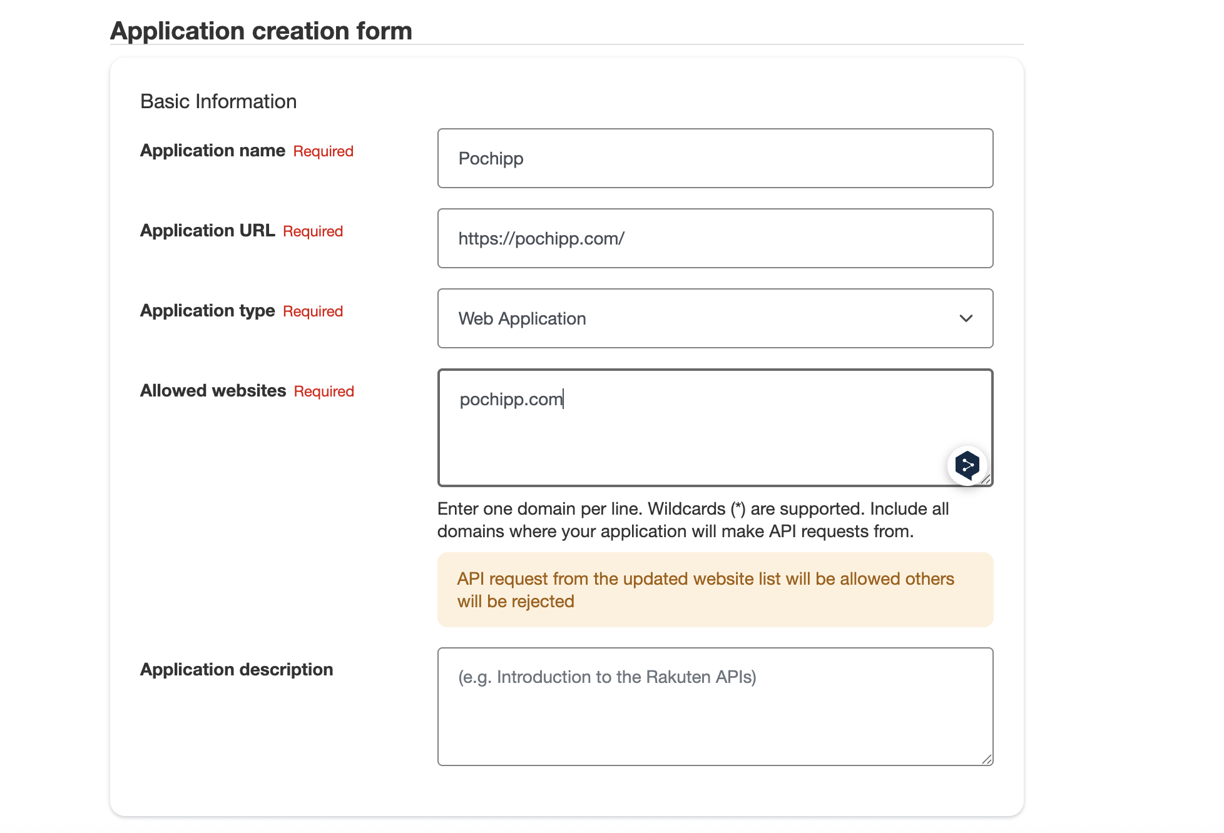Click the "Application name" label
This screenshot has height=833, width=1224.
[x=212, y=151]
